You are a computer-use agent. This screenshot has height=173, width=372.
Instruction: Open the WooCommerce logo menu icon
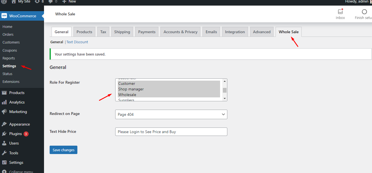pyautogui.click(x=4, y=16)
